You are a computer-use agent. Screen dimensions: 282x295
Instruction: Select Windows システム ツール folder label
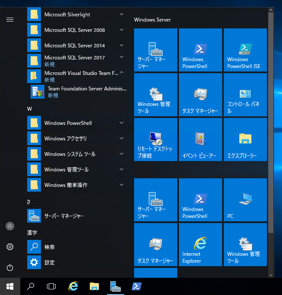[x=70, y=154]
